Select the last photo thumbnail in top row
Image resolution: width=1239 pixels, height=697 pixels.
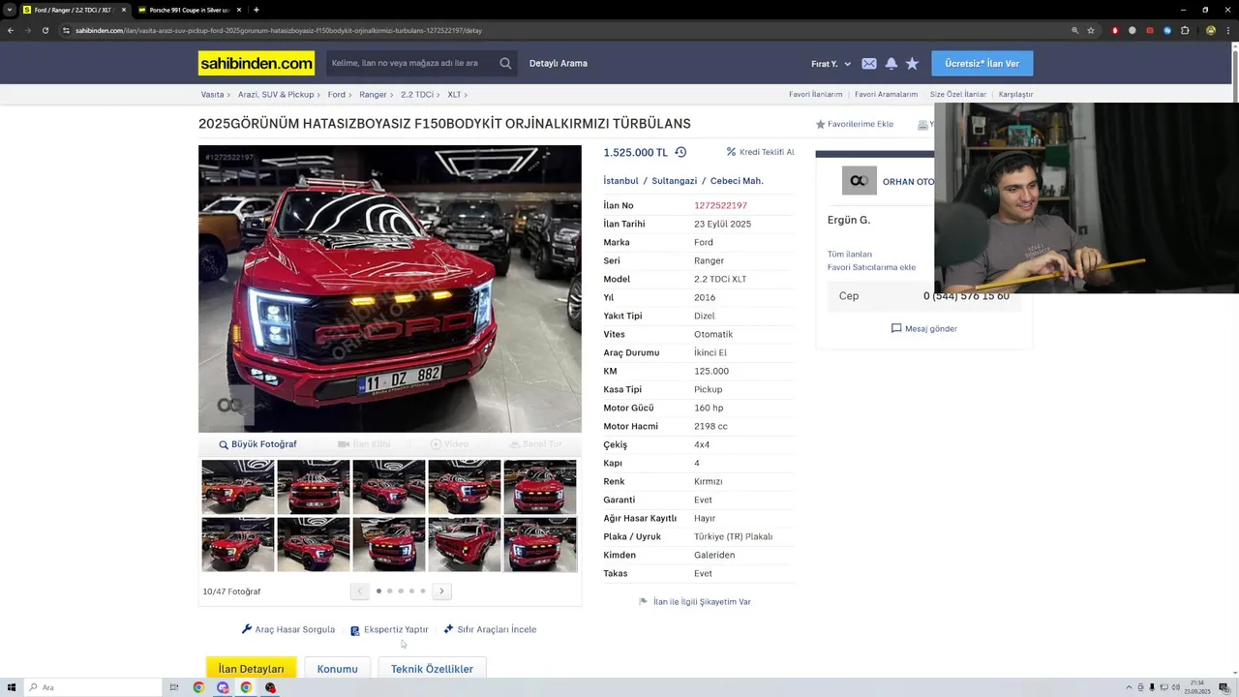(540, 487)
